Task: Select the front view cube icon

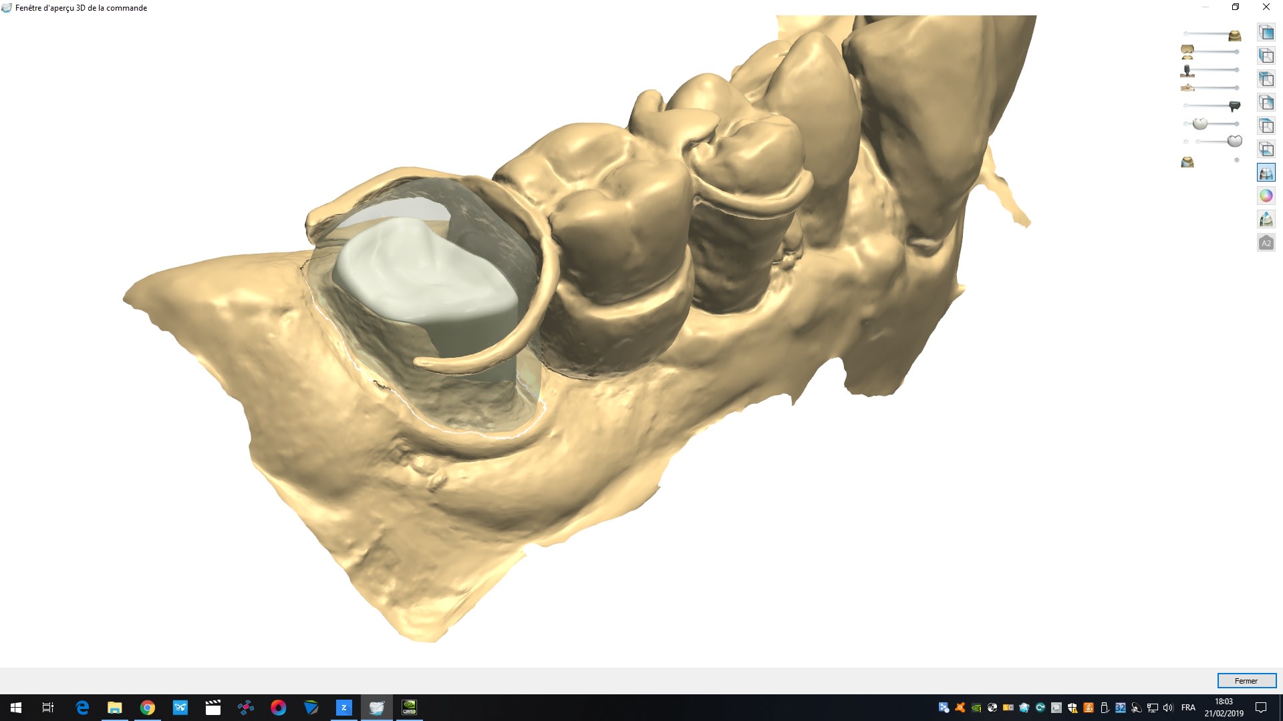Action: 1266,32
